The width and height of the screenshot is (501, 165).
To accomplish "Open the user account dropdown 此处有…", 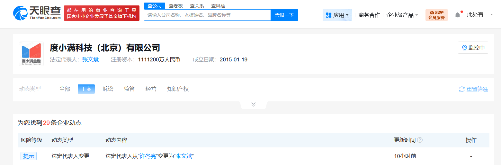I will [480, 15].
